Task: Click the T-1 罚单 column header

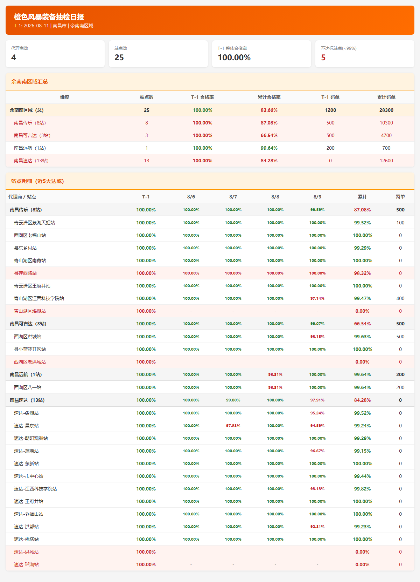Action: [x=330, y=97]
